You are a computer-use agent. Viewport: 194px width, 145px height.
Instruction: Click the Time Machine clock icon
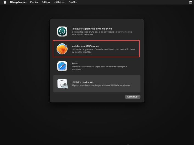click(x=62, y=32)
